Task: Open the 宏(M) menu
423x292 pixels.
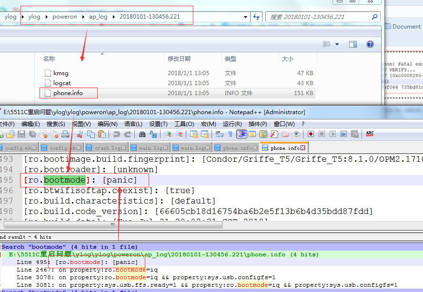Action: coord(209,124)
